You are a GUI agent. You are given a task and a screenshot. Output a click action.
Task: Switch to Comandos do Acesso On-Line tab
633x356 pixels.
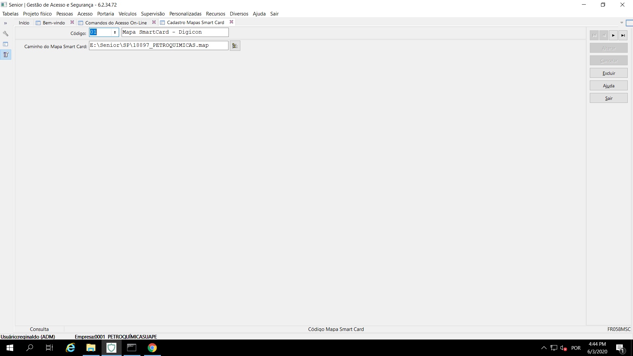[115, 23]
